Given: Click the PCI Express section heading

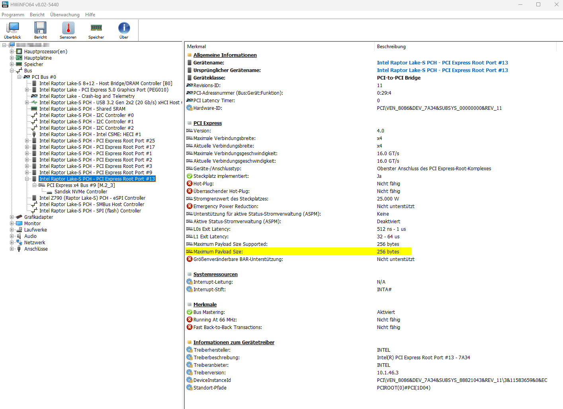Looking at the screenshot, I should pos(207,123).
